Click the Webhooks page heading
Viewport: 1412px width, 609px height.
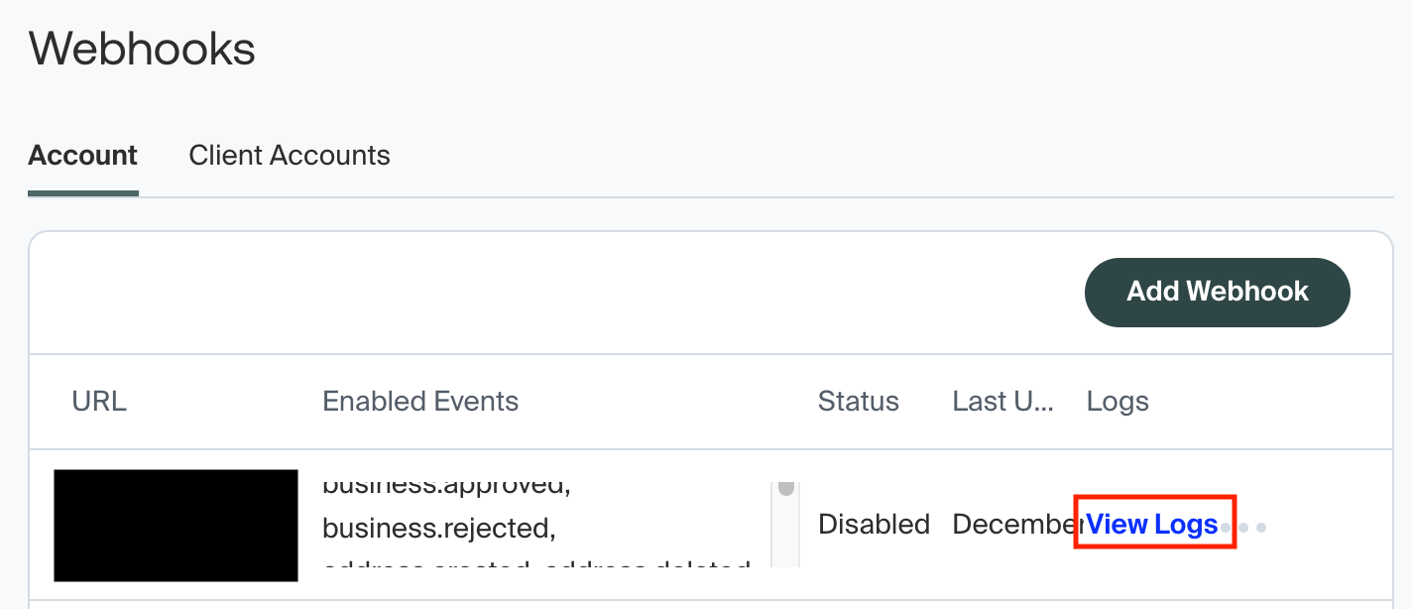coord(142,49)
